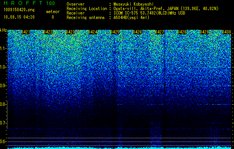Viewport: 234px width, 149px height.
Task: Click the date 10.09.15 04:20
Action: 19,17
